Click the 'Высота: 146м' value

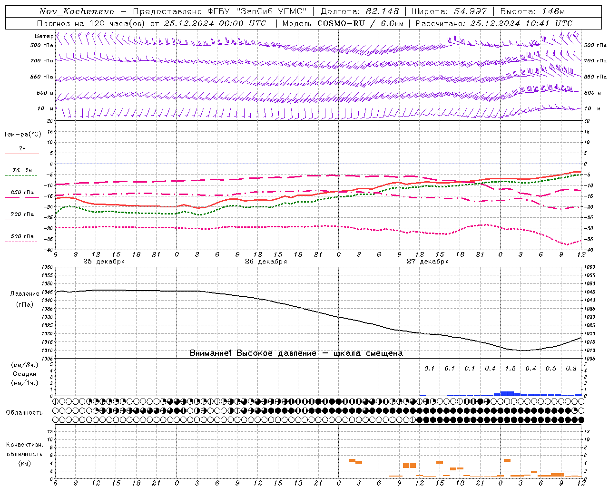pyautogui.click(x=533, y=11)
